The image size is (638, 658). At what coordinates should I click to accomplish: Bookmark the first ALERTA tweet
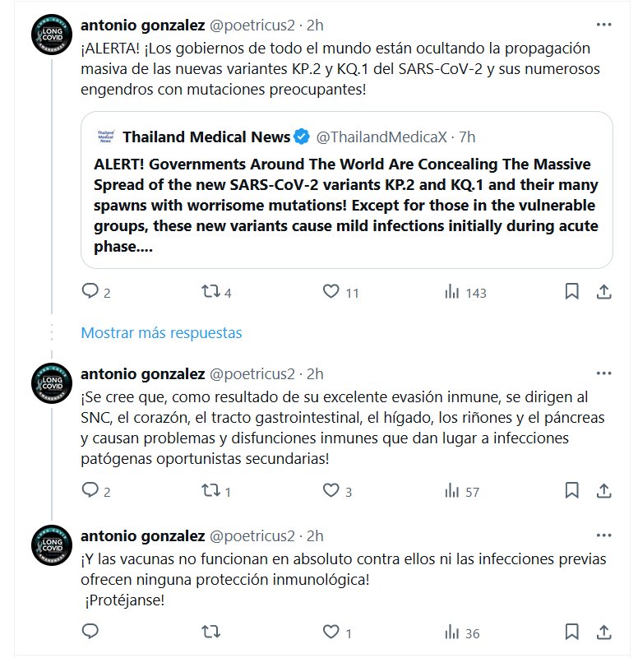[572, 291]
